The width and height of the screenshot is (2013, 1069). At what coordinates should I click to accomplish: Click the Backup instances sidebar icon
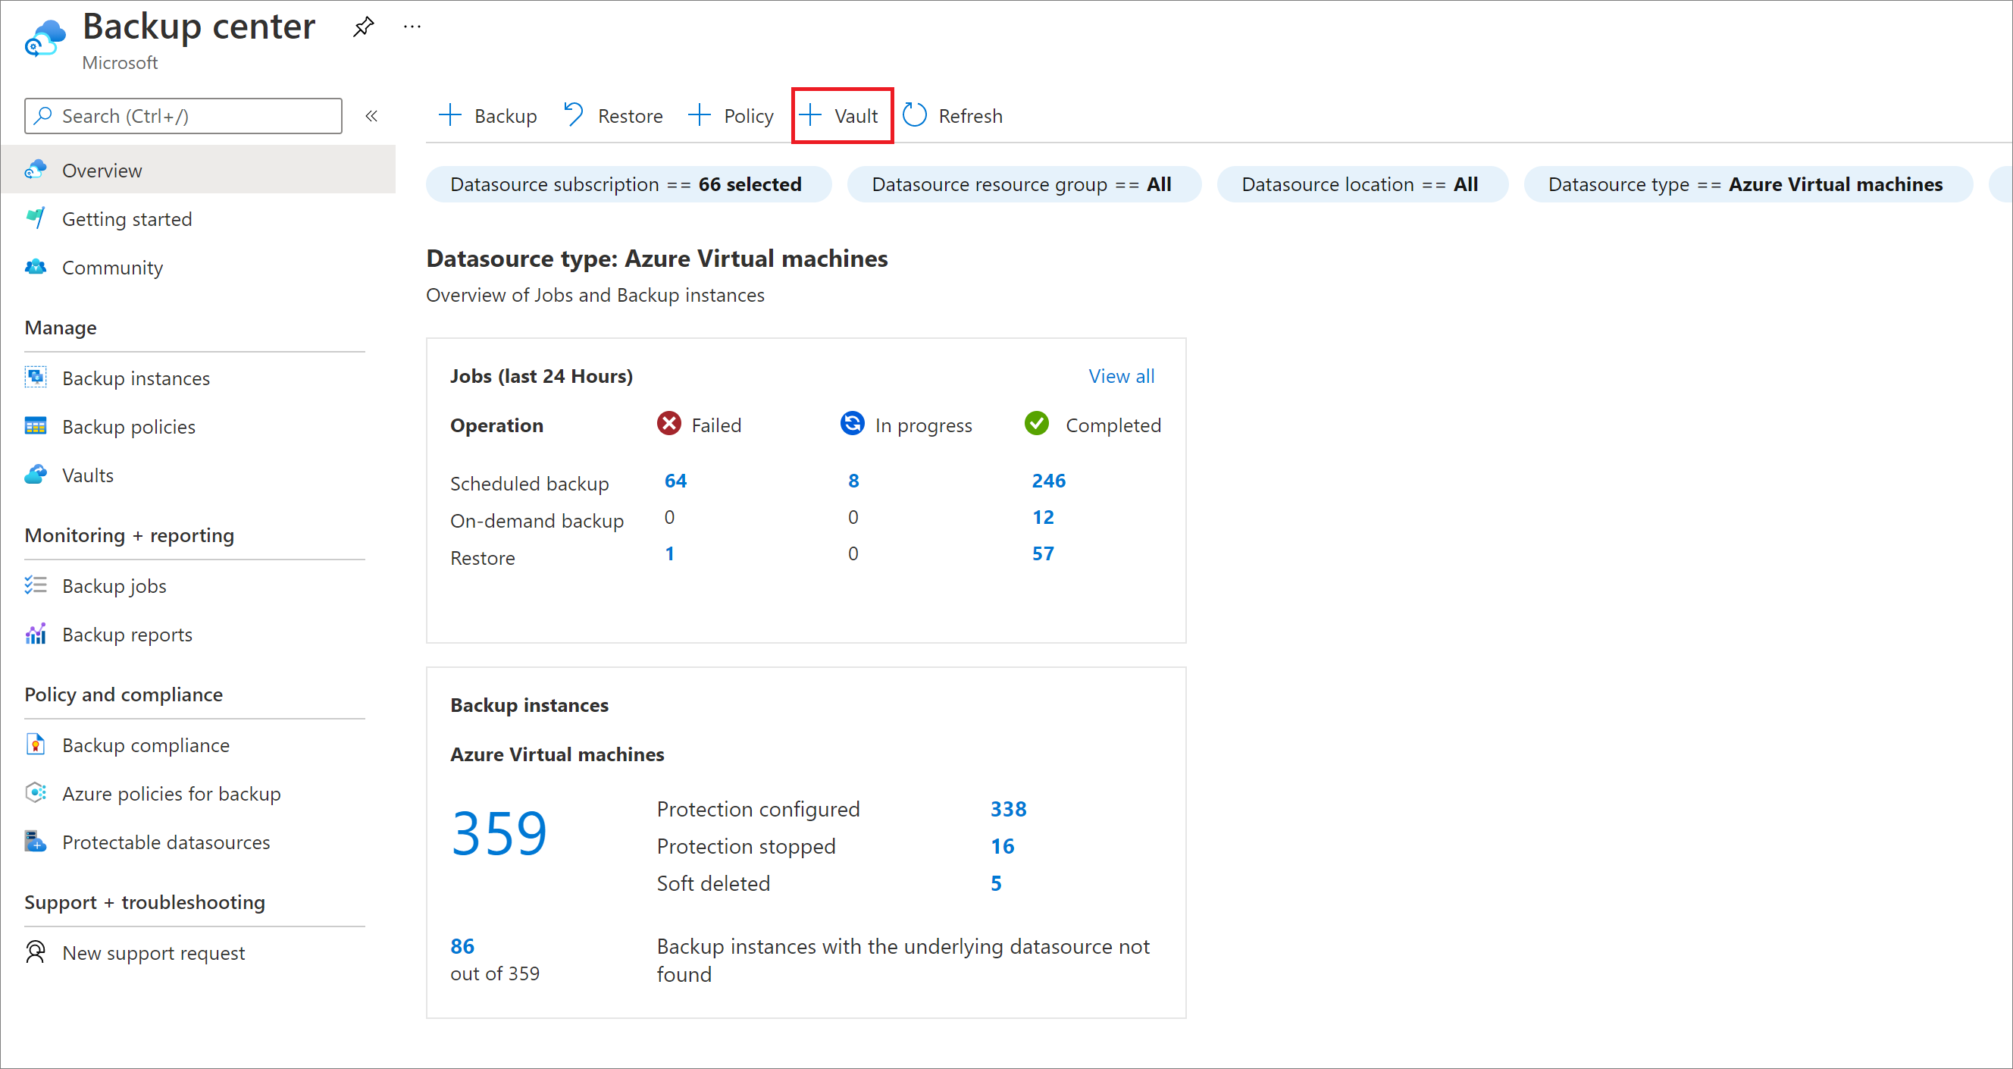tap(36, 377)
